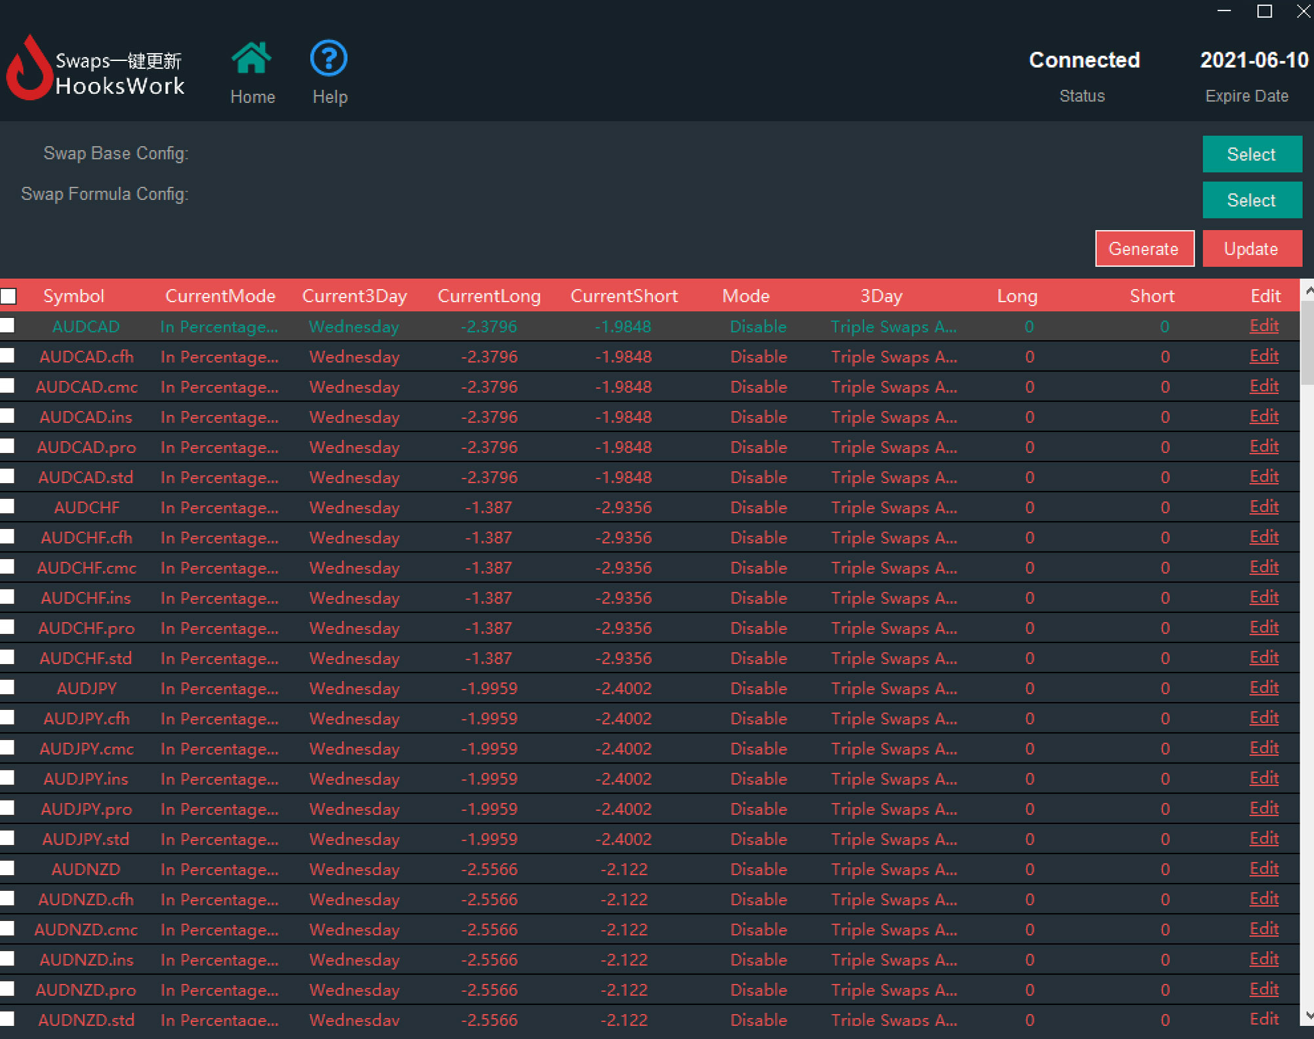Click the CurrentLong column header
Viewport: 1314px width, 1039px height.
[x=489, y=296]
